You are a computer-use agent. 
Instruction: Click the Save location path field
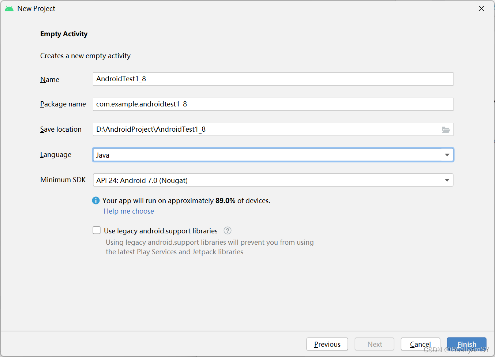(273, 129)
